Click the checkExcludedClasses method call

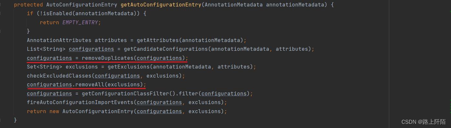tap(59, 76)
